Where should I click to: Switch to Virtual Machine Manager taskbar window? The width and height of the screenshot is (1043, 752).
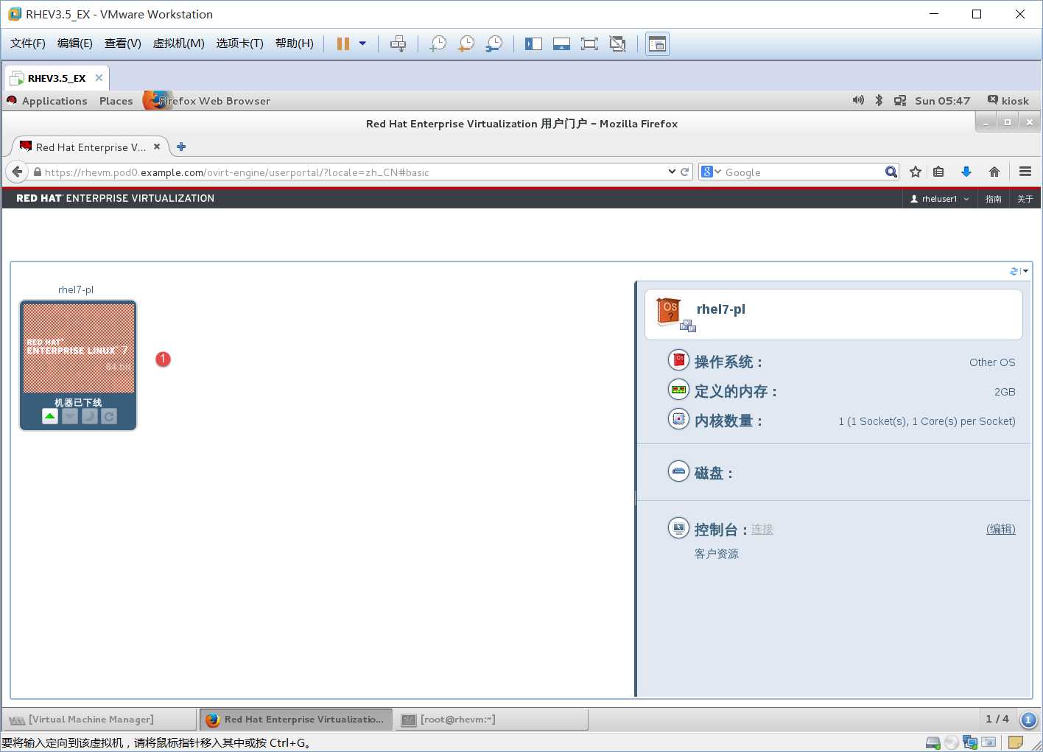[x=99, y=720]
